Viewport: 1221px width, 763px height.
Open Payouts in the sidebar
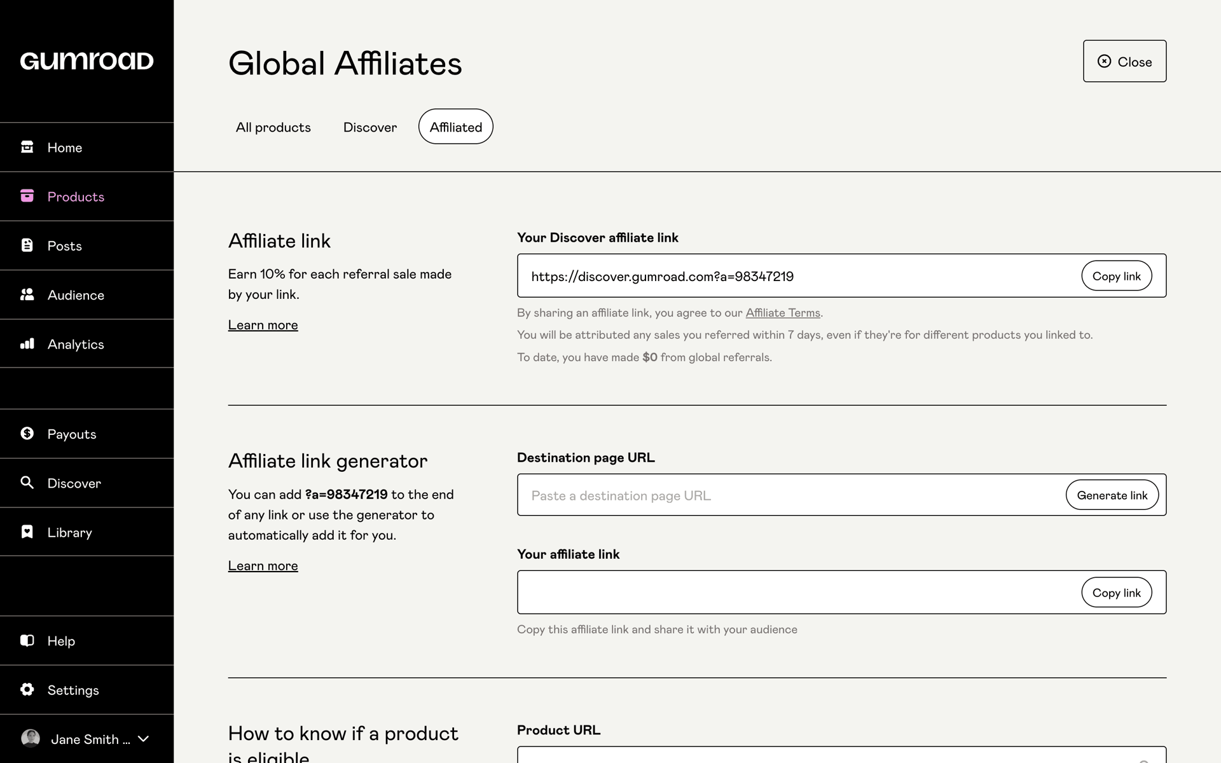point(86,434)
